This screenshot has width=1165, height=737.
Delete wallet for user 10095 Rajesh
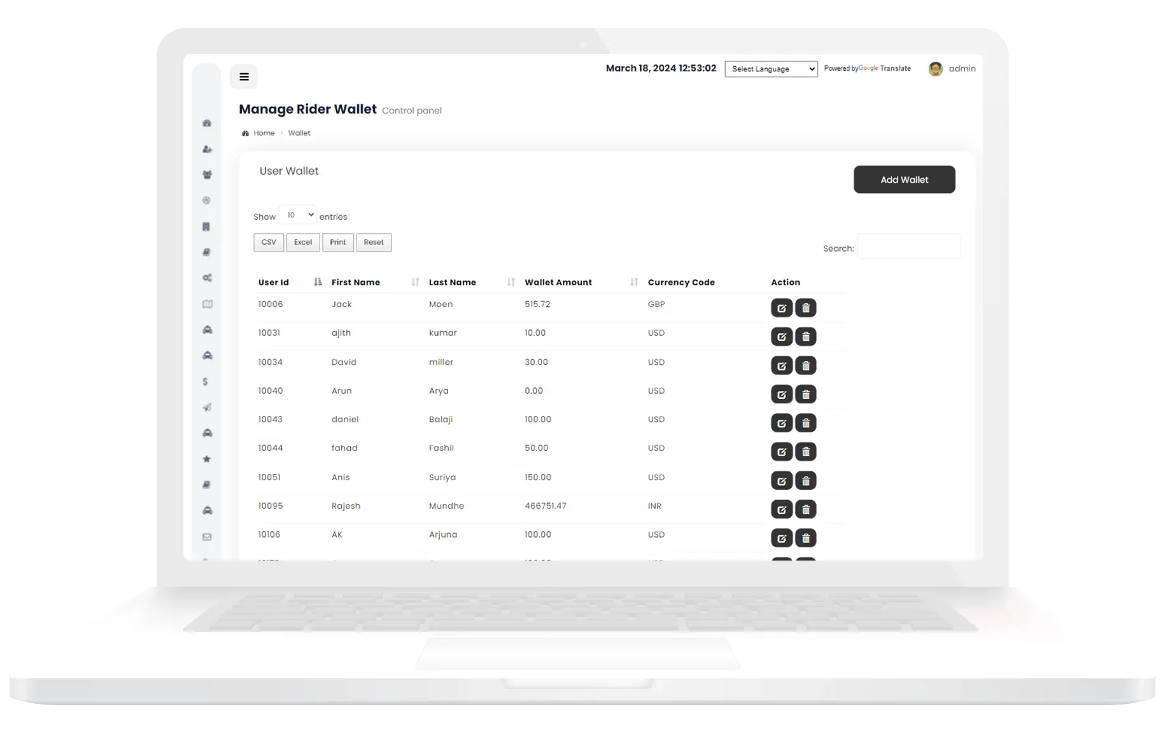(x=806, y=509)
